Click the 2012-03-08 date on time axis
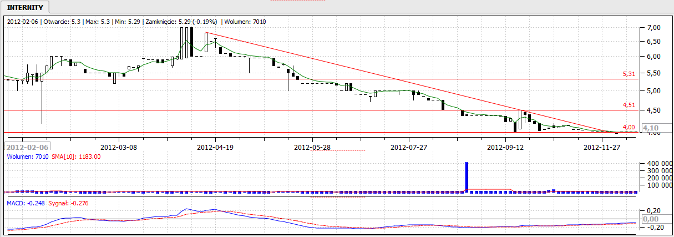The image size is (674, 237). pyautogui.click(x=119, y=147)
